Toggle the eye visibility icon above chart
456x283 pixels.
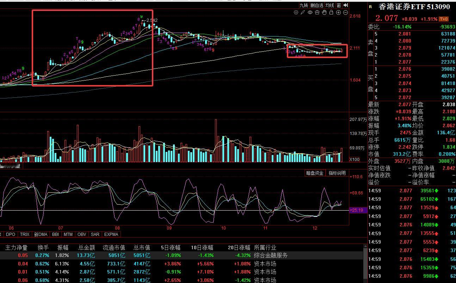(310, 13)
